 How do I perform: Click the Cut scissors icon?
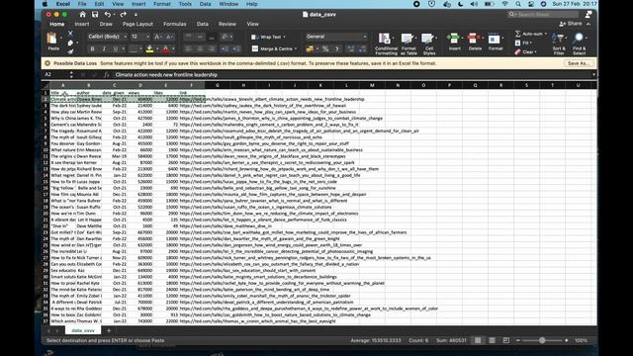[x=70, y=33]
